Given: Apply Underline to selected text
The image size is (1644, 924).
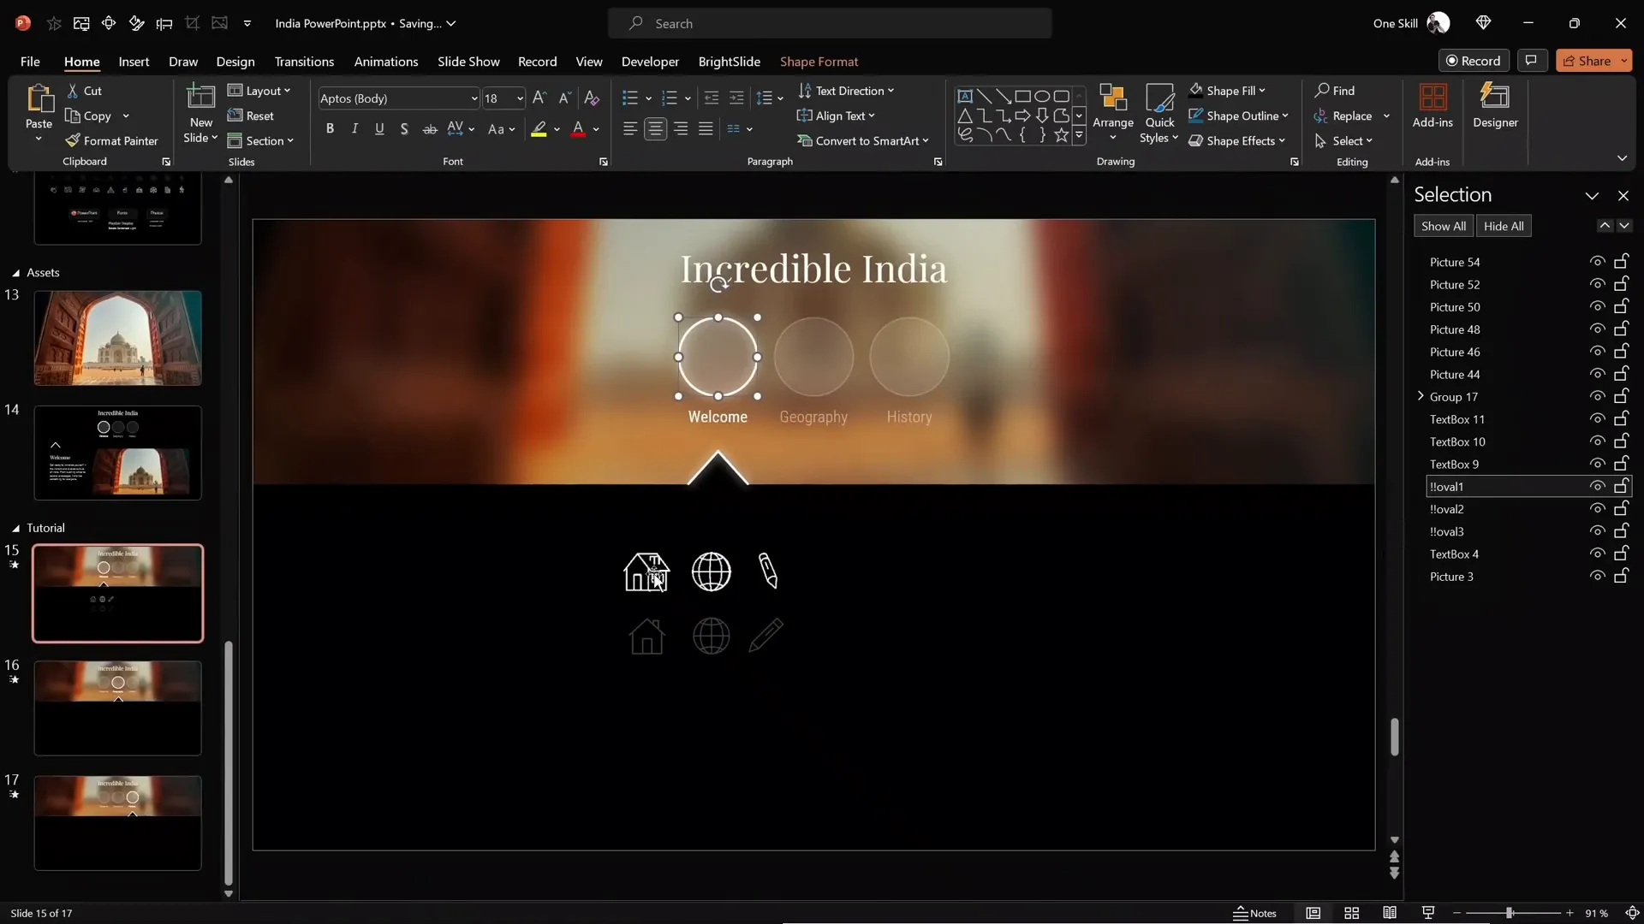Looking at the screenshot, I should pyautogui.click(x=379, y=128).
